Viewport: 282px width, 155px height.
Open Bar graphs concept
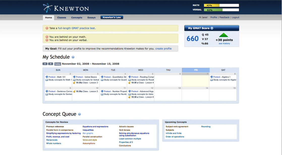(x=88, y=133)
